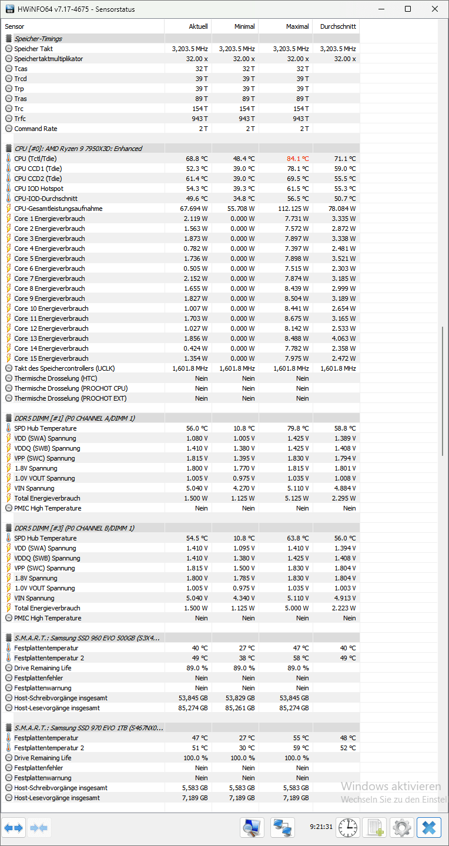Click the CPU IOD Hotspot thermometer icon
Screen dimensions: 449x846
[x=9, y=189]
